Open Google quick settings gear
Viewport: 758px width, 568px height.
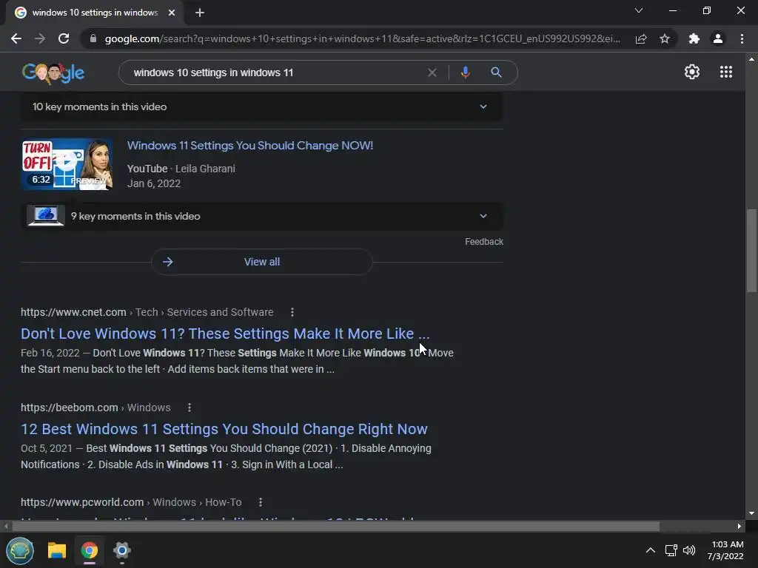(692, 72)
